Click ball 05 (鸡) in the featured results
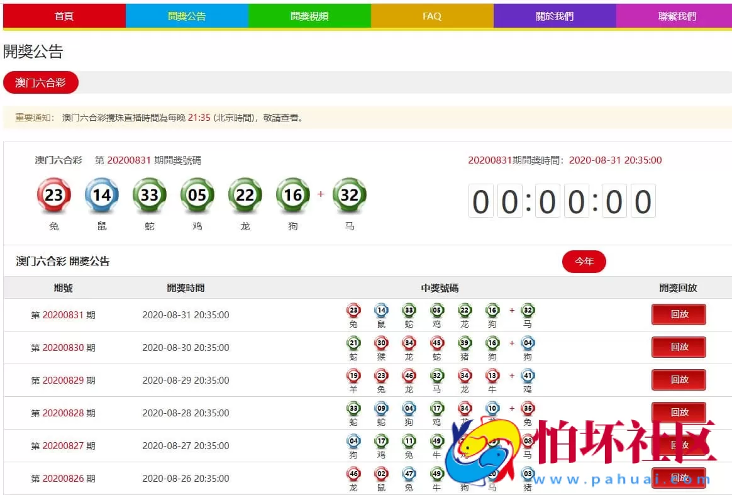 pos(197,194)
